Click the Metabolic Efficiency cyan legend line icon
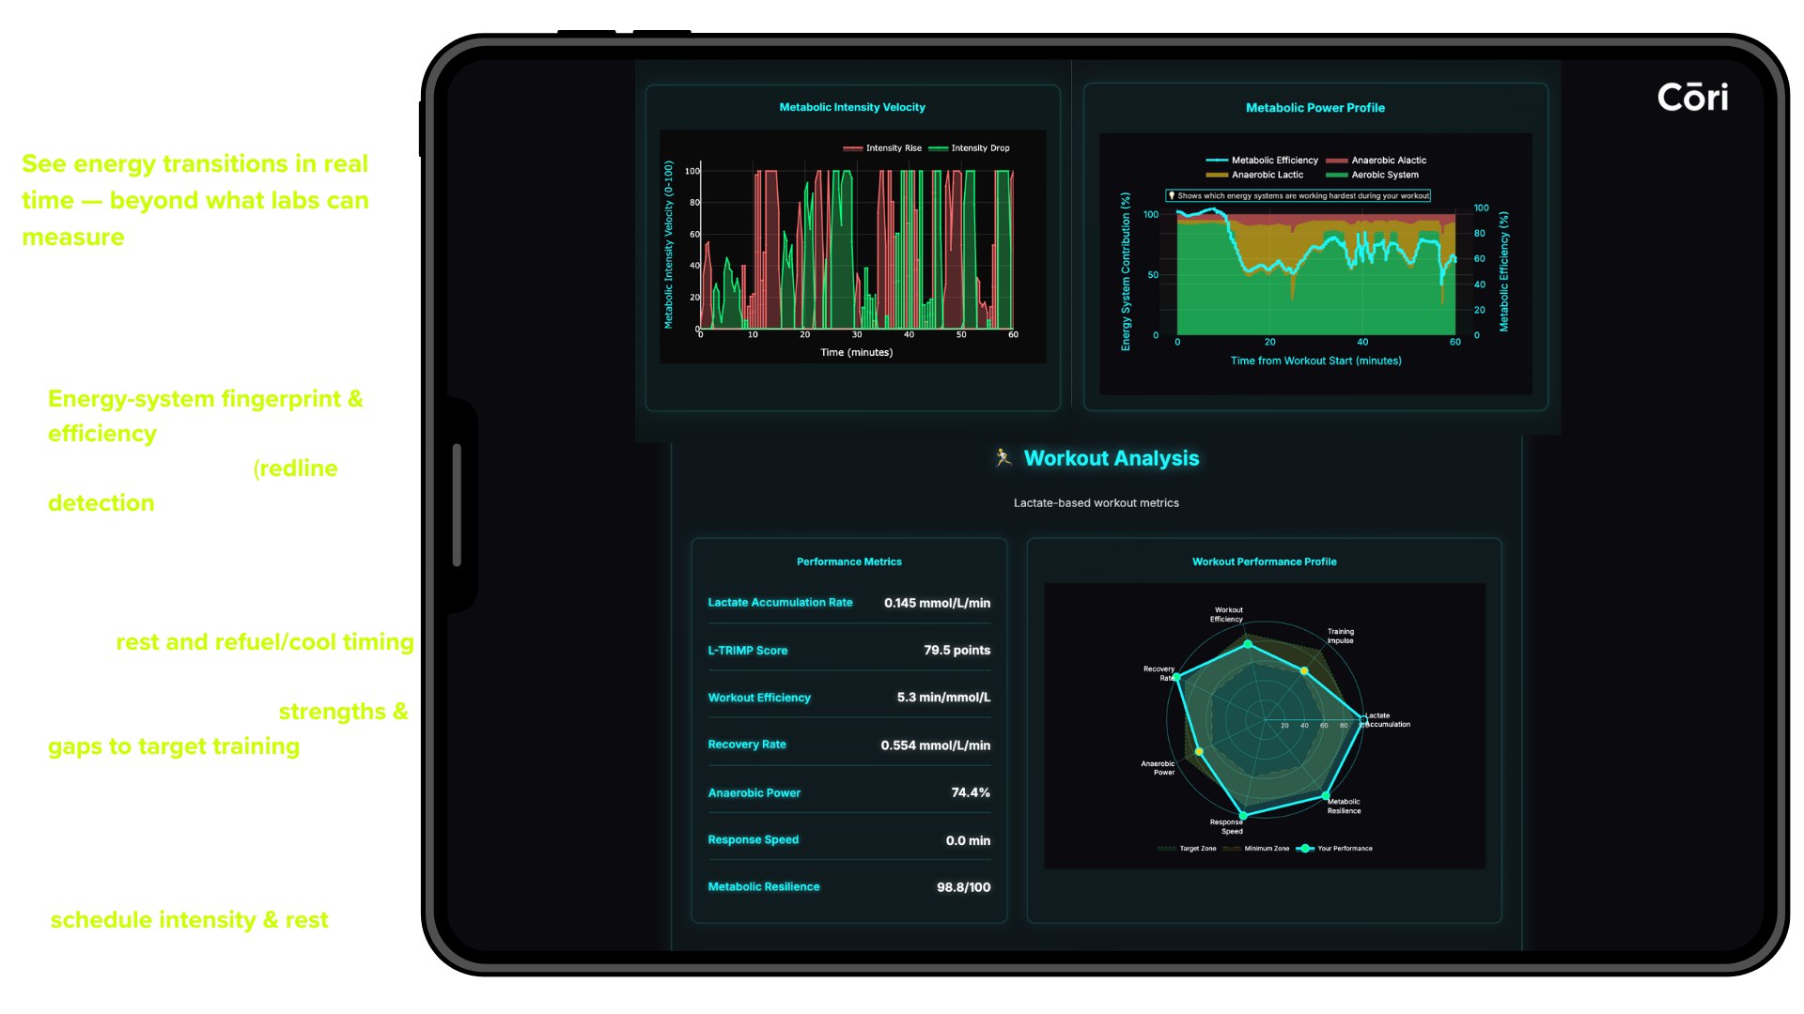Viewport: 1804px width, 1014px height. coord(1217,161)
